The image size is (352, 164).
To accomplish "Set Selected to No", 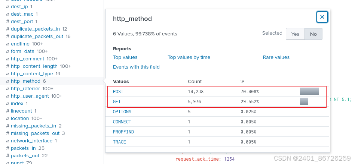I will (x=313, y=34).
